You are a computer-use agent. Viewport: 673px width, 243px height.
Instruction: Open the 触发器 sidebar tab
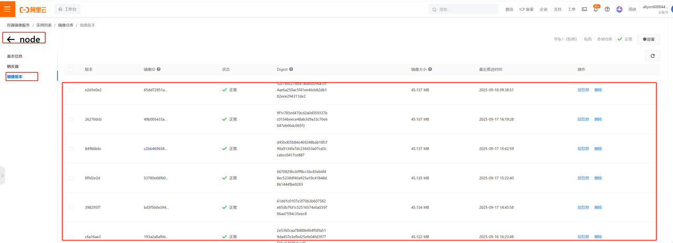(13, 66)
